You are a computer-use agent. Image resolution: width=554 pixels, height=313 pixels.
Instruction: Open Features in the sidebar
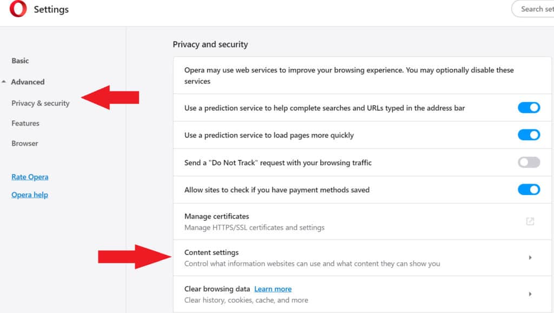25,123
